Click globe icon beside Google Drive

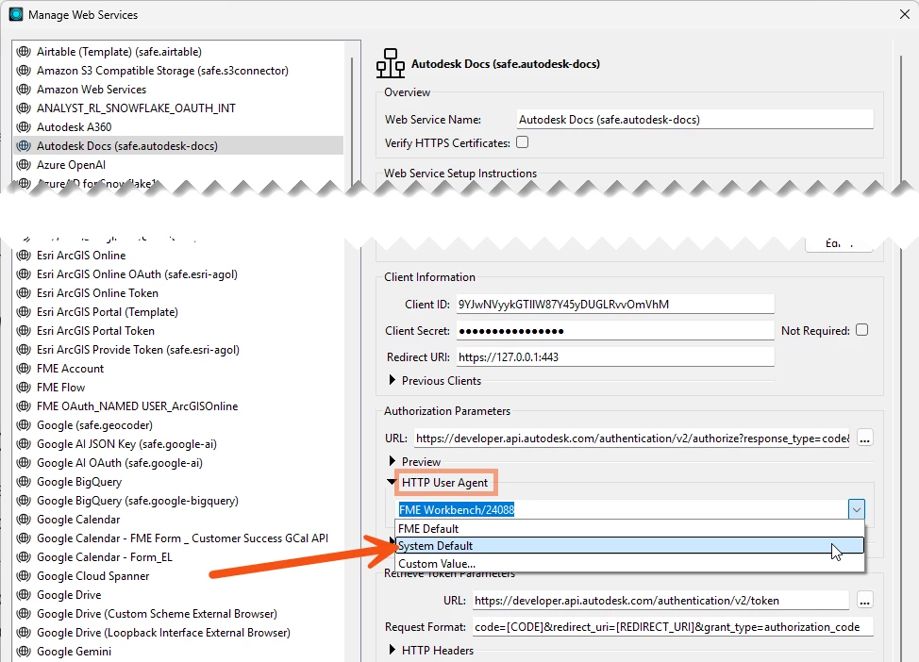[24, 595]
